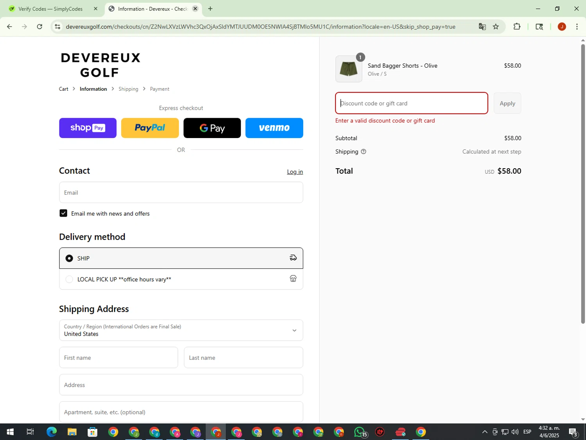This screenshot has height=440, width=586.
Task: Click the delivery truck icon in SHIP row
Action: tap(293, 258)
